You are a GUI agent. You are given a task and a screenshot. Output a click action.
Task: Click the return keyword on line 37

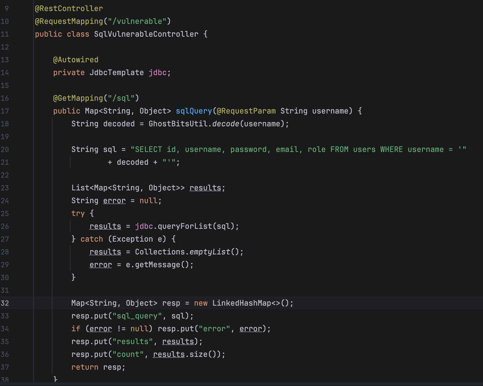tap(85, 367)
